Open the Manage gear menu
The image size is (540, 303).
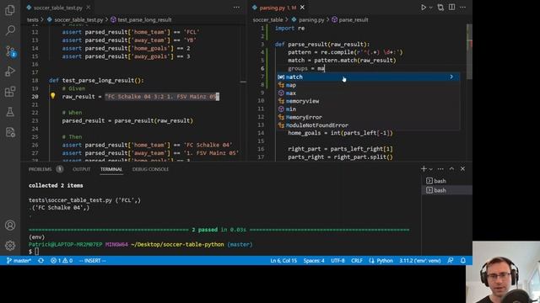[10, 245]
